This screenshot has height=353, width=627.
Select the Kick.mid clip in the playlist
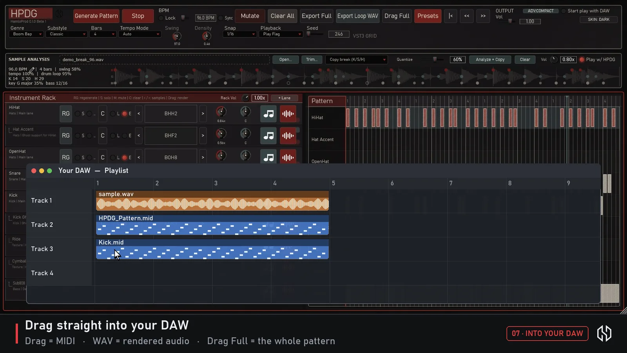pos(212,249)
